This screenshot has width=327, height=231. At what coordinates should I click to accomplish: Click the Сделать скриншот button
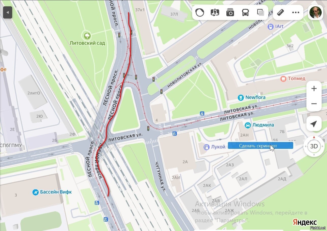point(260,146)
